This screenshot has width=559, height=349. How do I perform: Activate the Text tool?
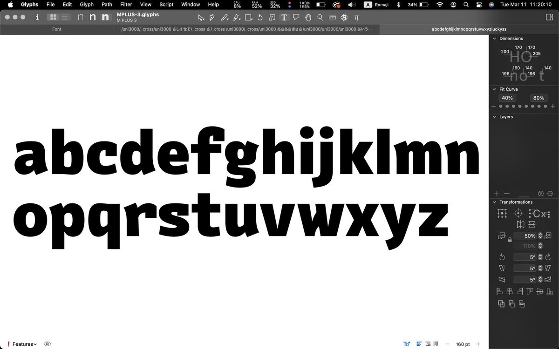tap(284, 18)
